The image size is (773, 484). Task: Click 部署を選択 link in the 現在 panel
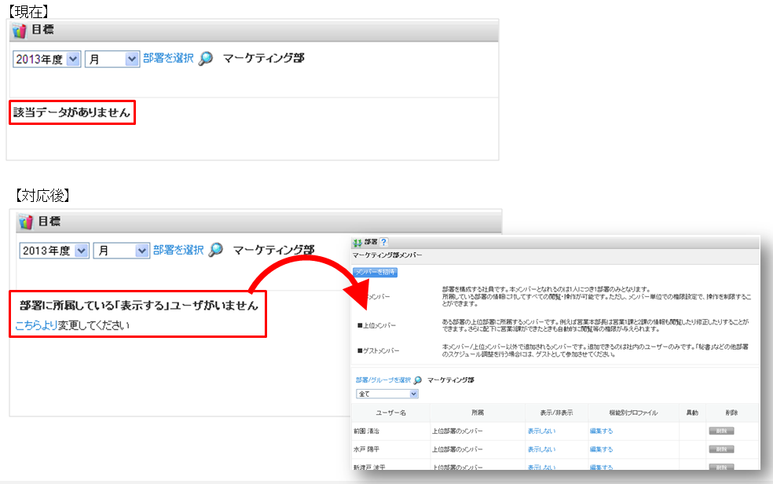pos(168,59)
